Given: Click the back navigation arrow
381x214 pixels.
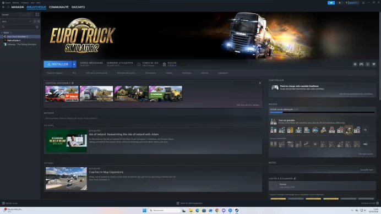Looking at the screenshot, I should coord(3,7).
